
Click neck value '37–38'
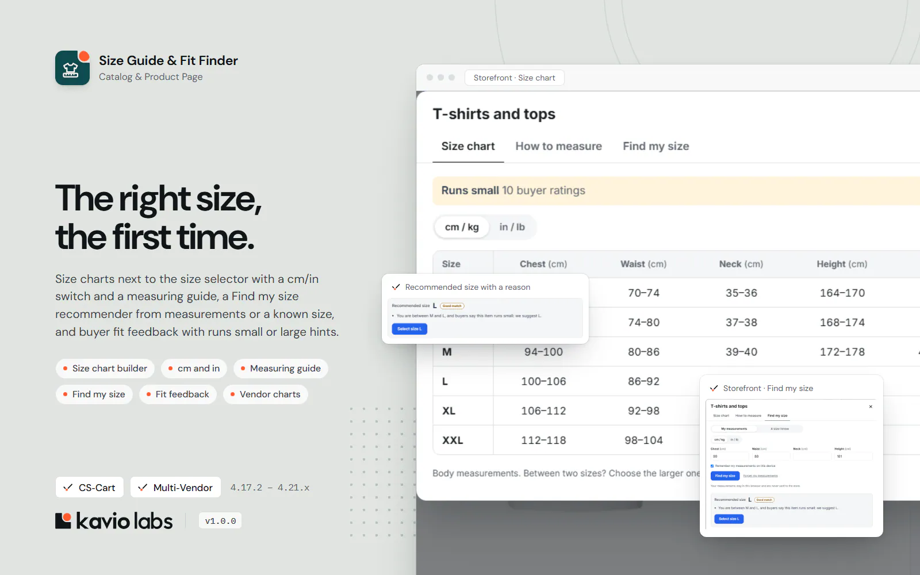point(741,323)
